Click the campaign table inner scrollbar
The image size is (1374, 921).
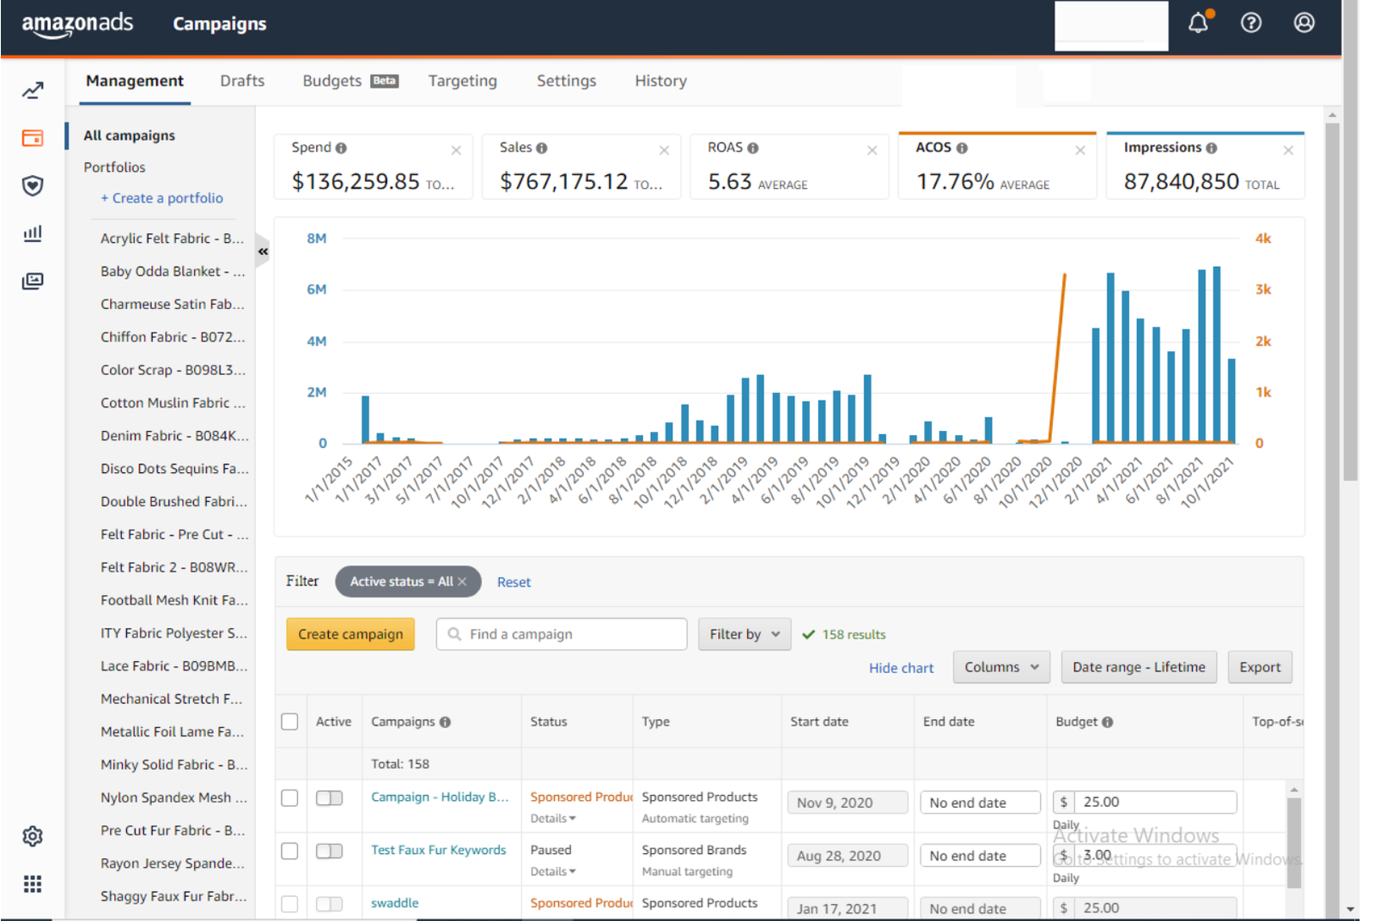pos(1293,841)
